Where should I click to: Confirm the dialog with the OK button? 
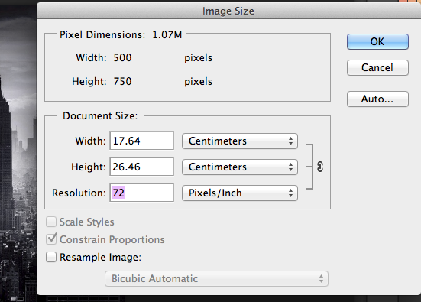[x=377, y=42]
